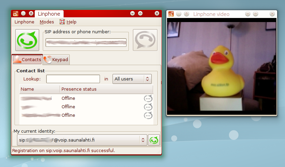Close the Linphone main window

[157, 14]
